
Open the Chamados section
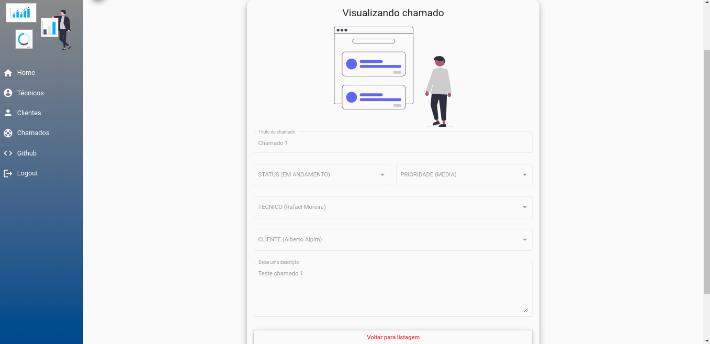tap(8, 133)
